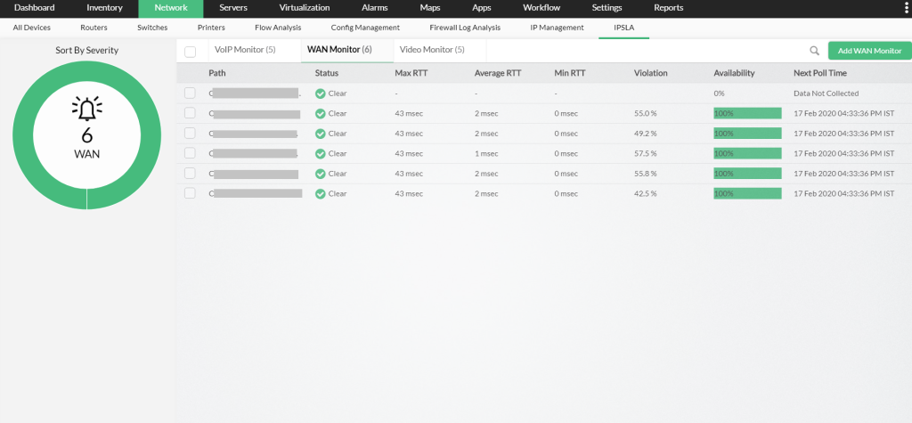Open the Servers menu
This screenshot has height=423, width=912.
pos(233,8)
